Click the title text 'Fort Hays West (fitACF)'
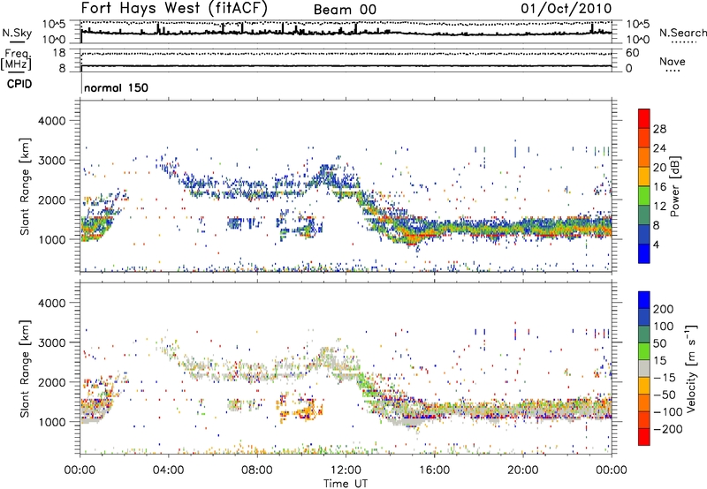This screenshot has width=707, height=489. pyautogui.click(x=174, y=8)
